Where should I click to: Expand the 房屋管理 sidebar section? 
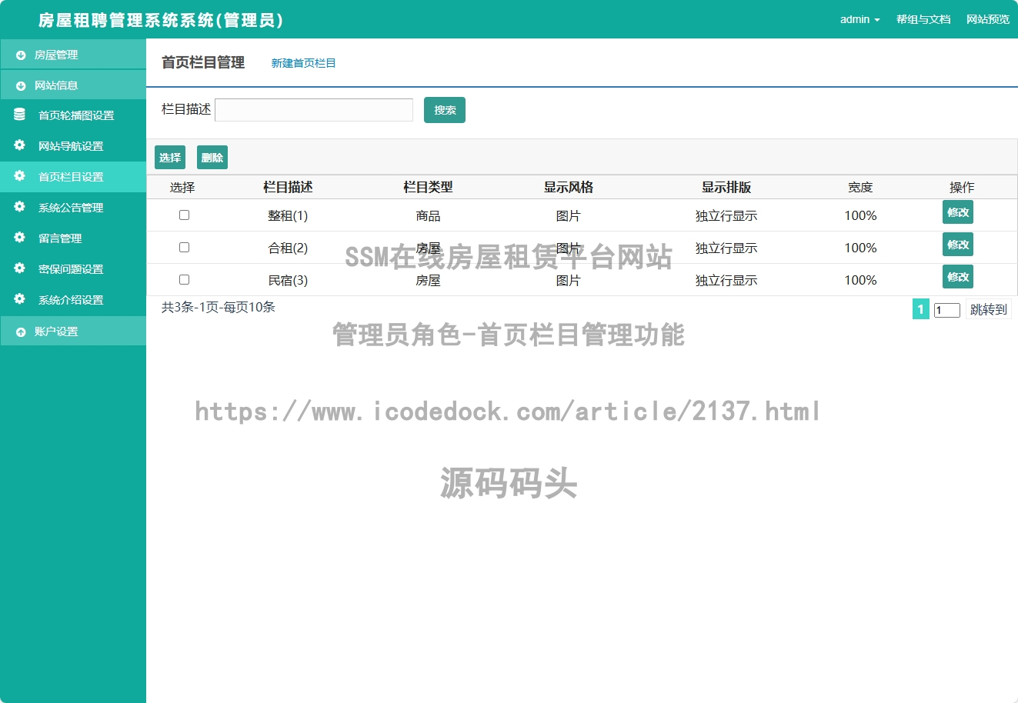[x=73, y=55]
